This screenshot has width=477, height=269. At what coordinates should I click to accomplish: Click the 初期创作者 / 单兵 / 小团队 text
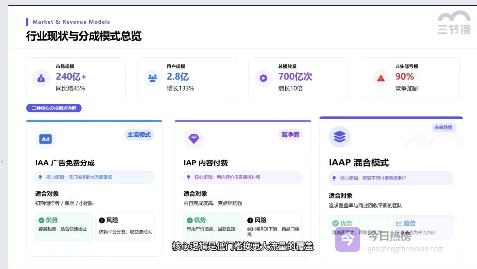pyautogui.click(x=65, y=203)
